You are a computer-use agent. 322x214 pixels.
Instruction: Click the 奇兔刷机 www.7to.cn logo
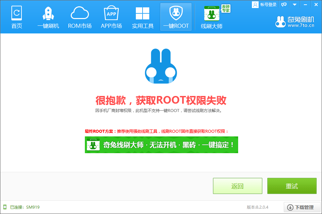tap(295, 22)
